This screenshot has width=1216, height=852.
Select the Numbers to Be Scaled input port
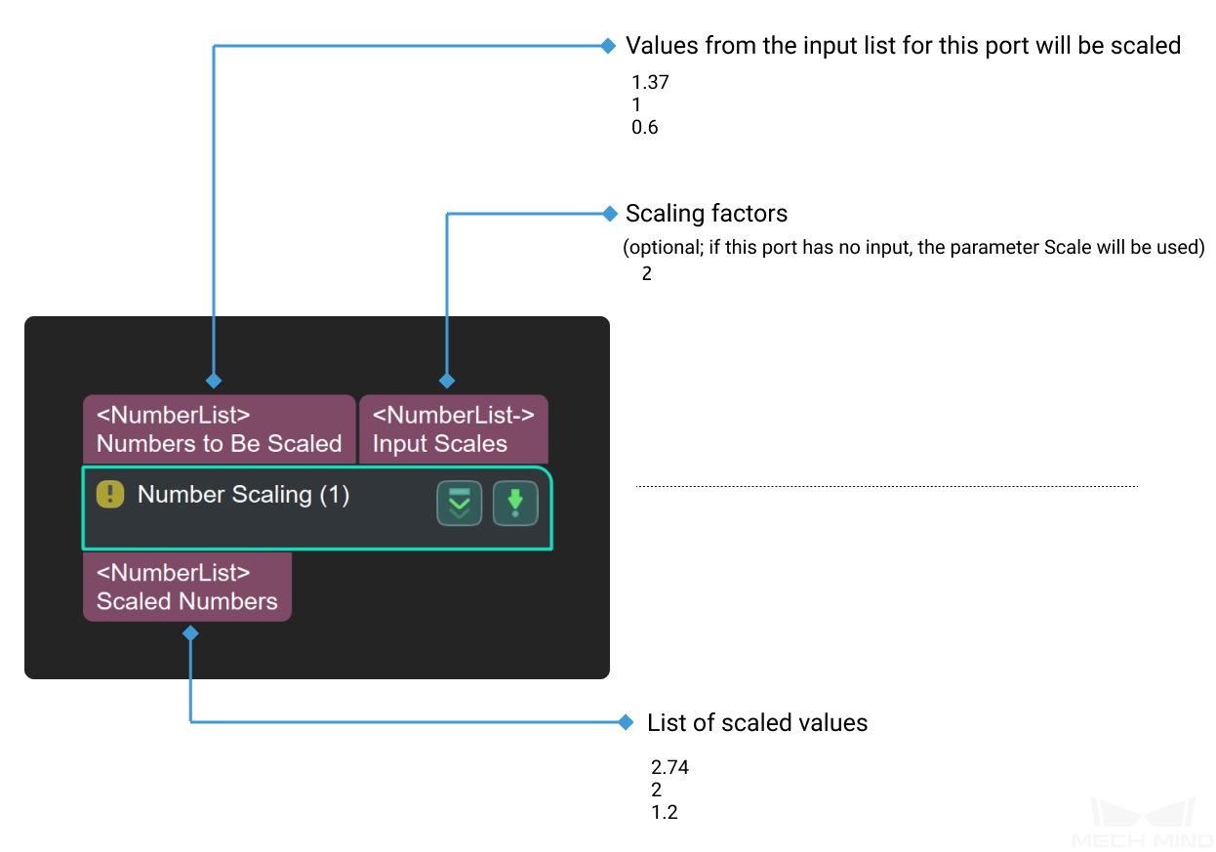pyautogui.click(x=220, y=429)
